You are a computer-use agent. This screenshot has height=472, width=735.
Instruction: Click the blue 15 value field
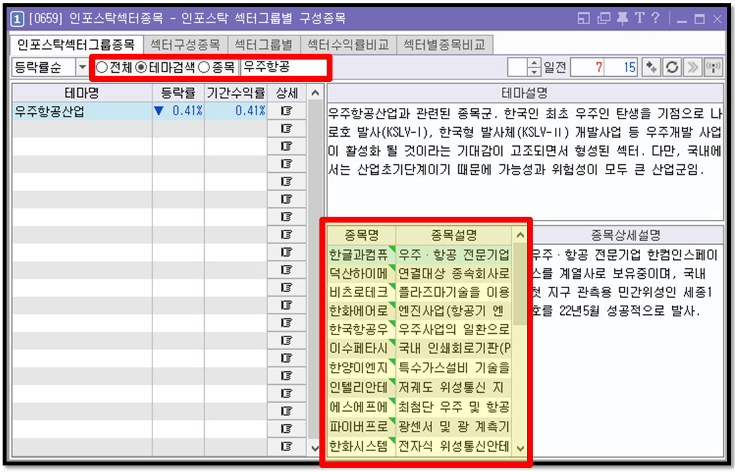coord(621,67)
